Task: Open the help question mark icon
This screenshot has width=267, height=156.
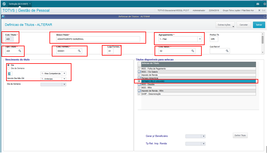Action: pos(265,4)
